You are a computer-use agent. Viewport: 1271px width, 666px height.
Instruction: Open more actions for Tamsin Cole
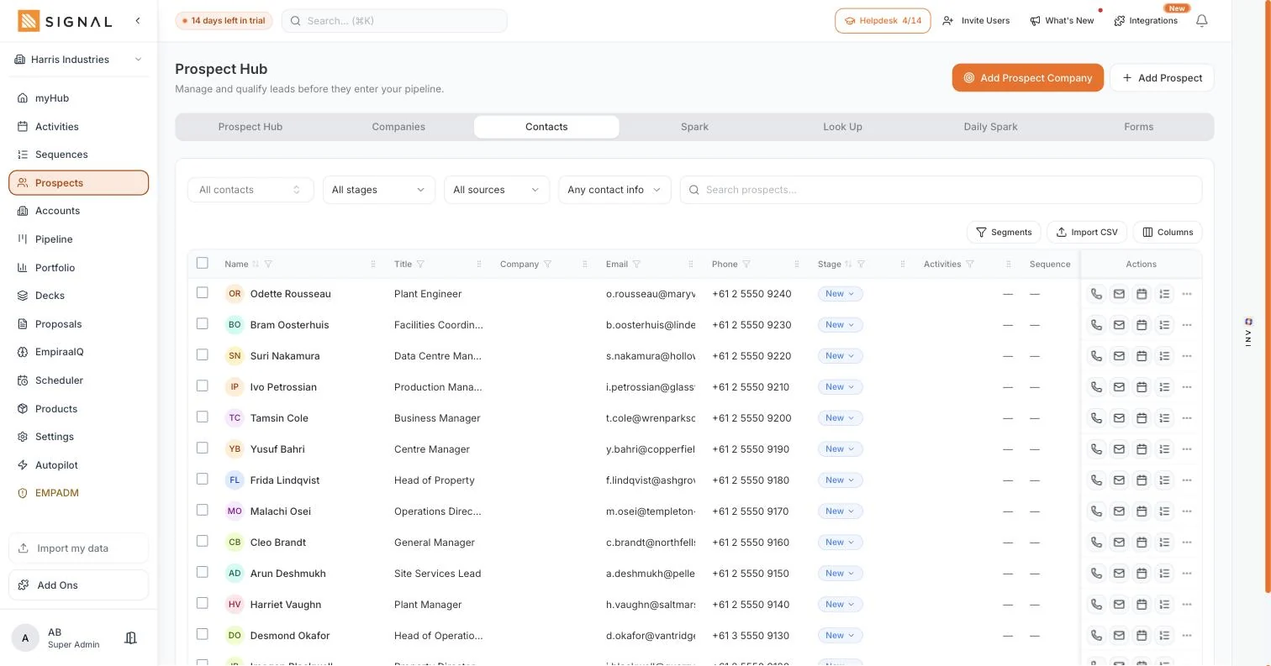[x=1187, y=418]
